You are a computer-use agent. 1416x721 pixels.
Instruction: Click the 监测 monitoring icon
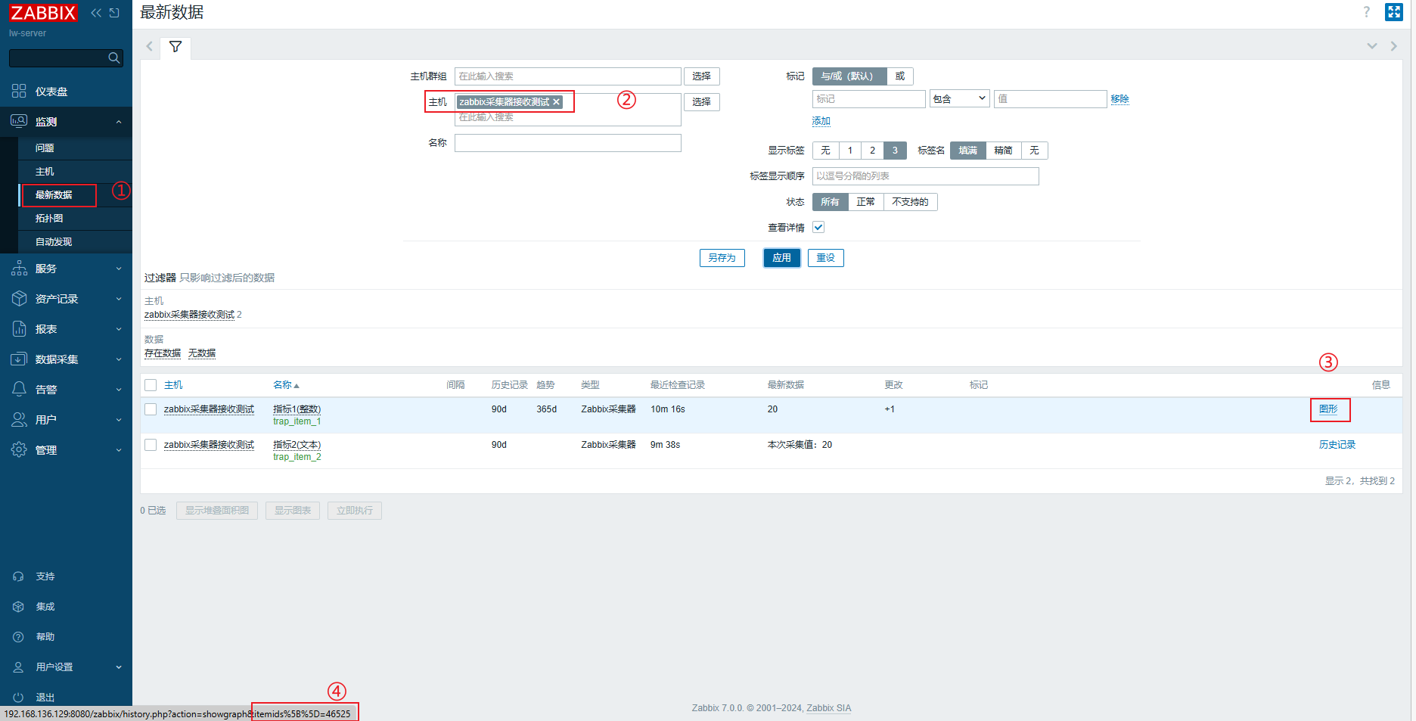coord(19,122)
